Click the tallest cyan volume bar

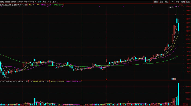pos(178,94)
